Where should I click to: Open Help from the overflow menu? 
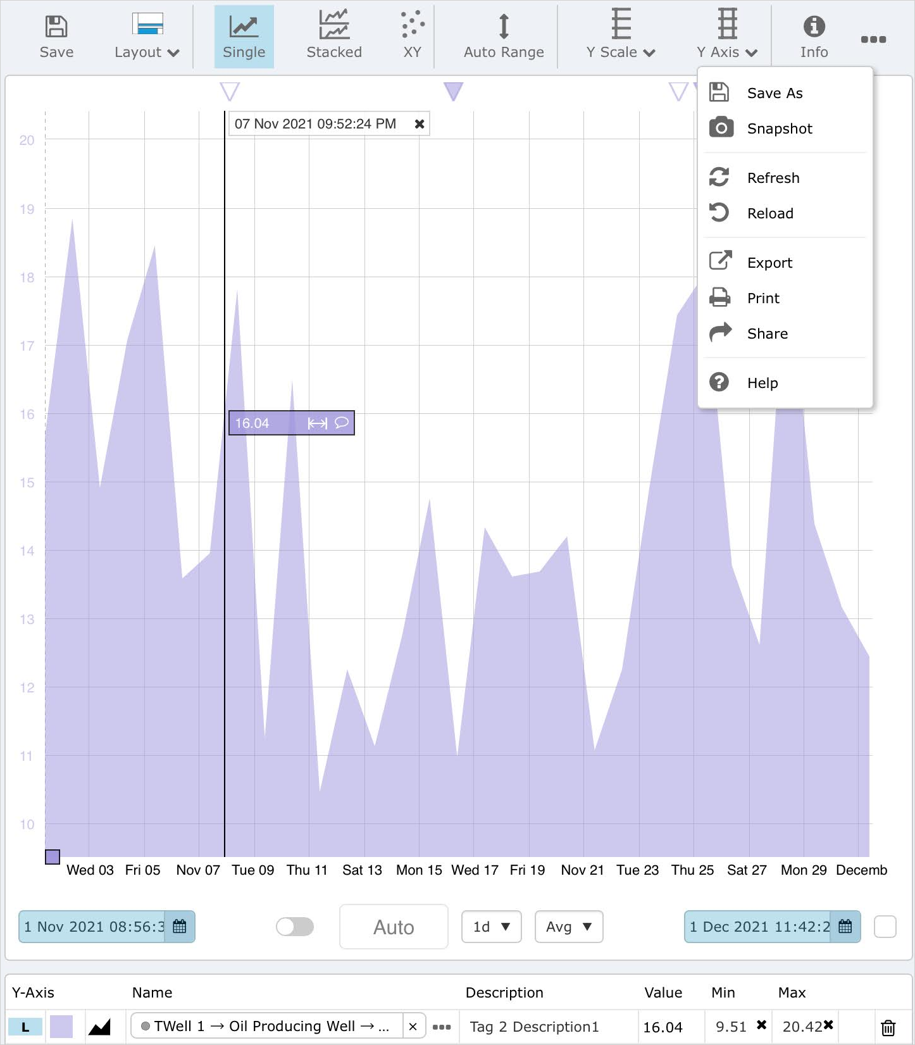[x=785, y=383]
